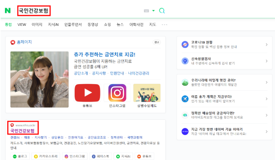
Task: Switch to the 지도 tab
Action: pyautogui.click(x=152, y=25)
